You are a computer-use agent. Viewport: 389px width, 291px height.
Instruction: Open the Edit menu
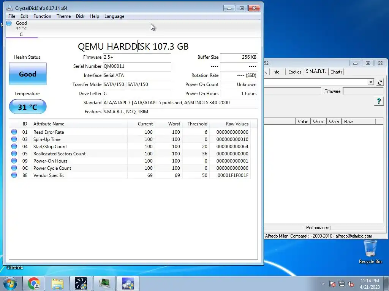coord(24,16)
